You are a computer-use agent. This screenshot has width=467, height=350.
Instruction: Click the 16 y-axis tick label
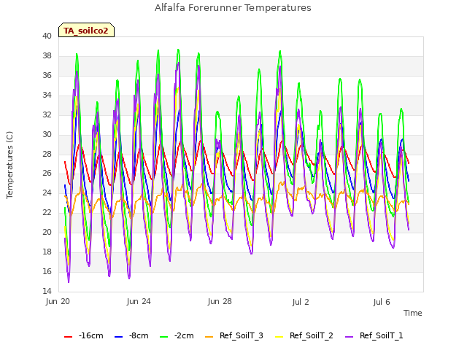(47, 271)
